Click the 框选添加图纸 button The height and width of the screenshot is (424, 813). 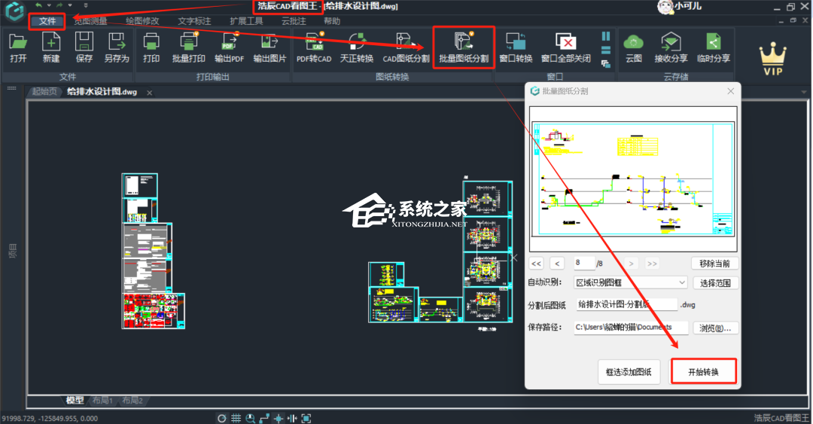coord(629,371)
